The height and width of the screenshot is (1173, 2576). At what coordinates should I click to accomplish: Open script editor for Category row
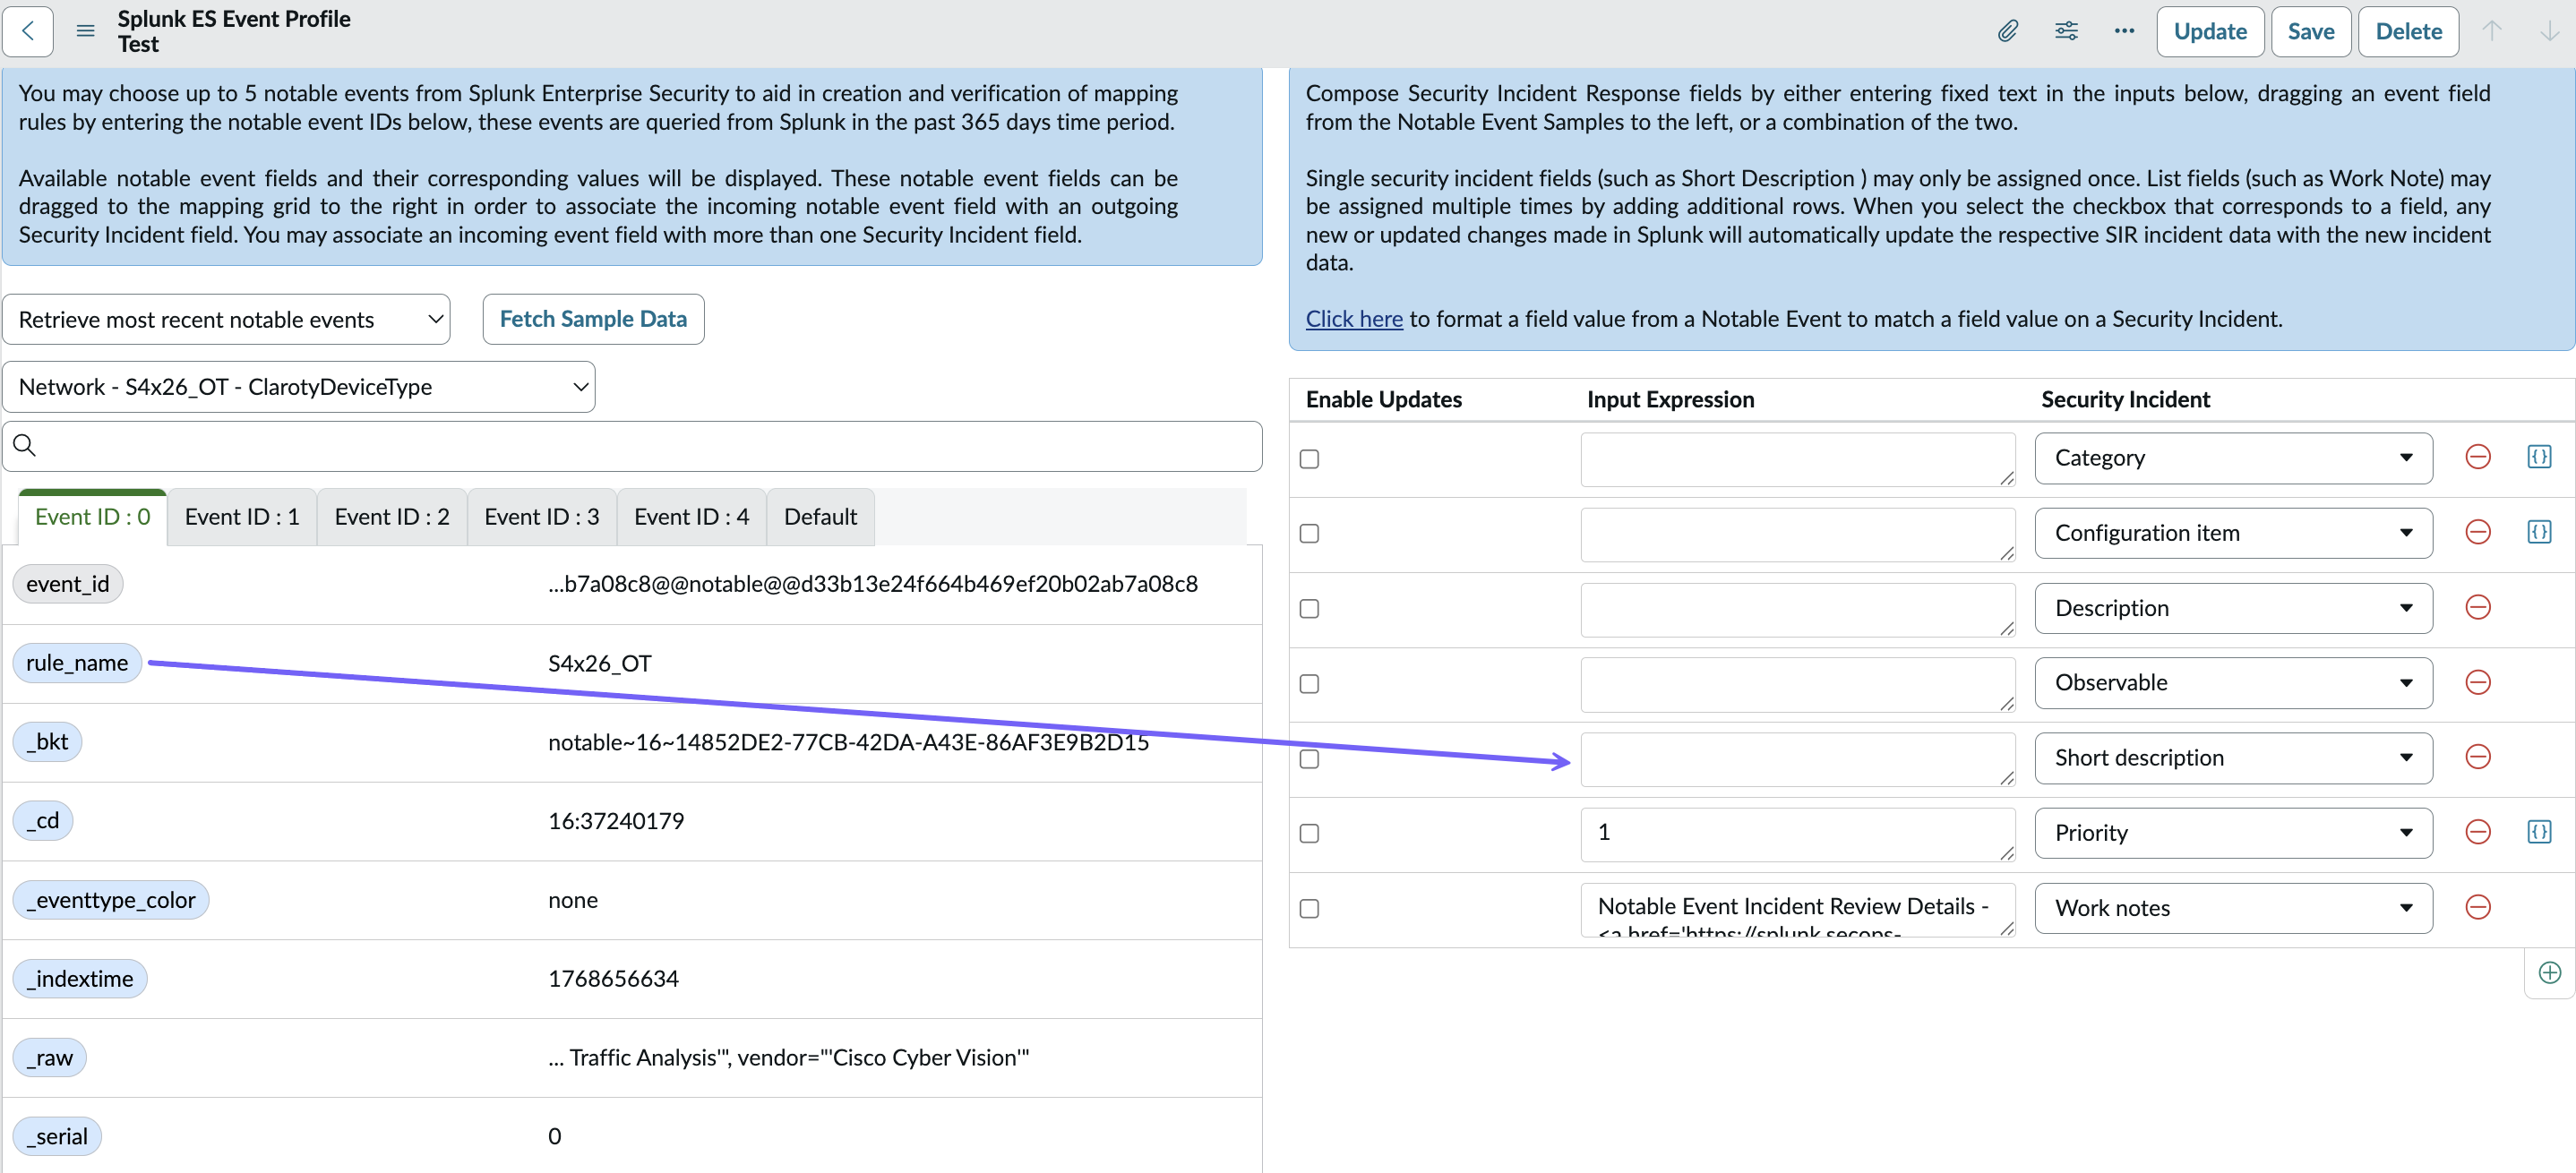tap(2539, 457)
